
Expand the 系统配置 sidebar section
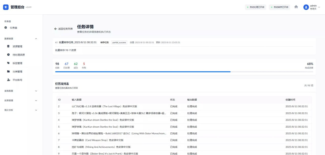[36, 91]
